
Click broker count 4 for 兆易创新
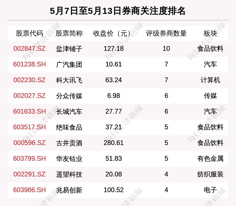click(166, 190)
